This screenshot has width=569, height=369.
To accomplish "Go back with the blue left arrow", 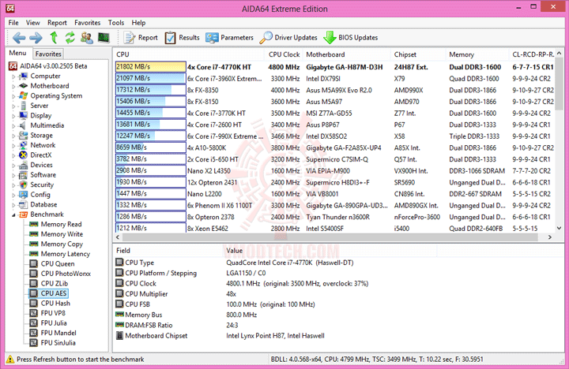I will 19,38.
